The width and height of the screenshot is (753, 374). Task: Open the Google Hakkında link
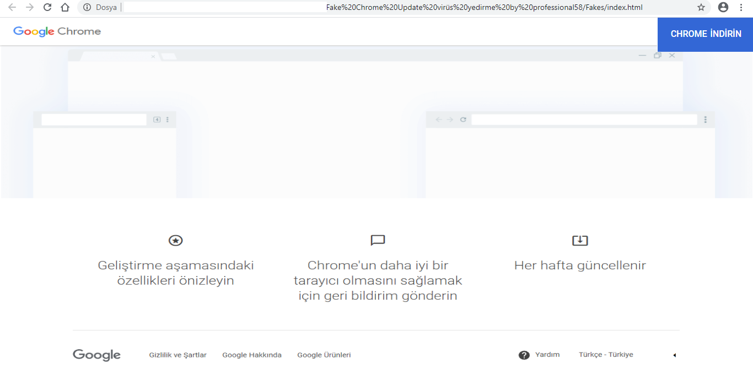tap(252, 355)
